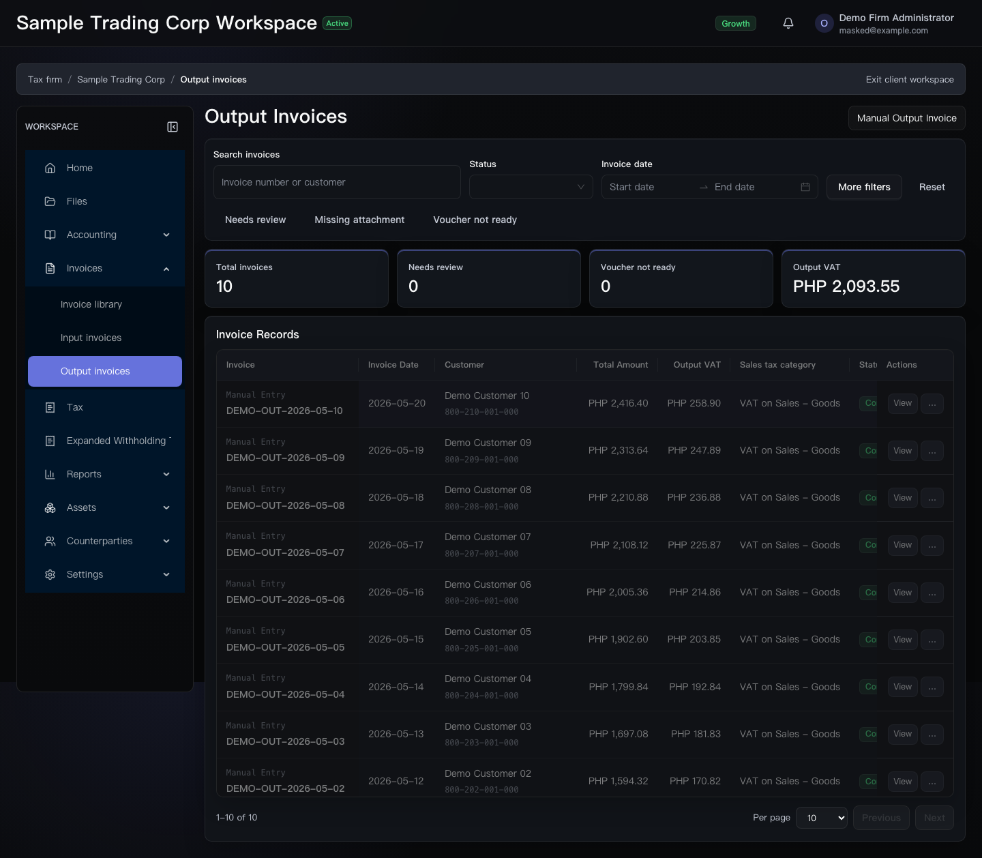Open more actions for DEMO-OUT-2026-05-04
The image size is (982, 858).
point(932,687)
